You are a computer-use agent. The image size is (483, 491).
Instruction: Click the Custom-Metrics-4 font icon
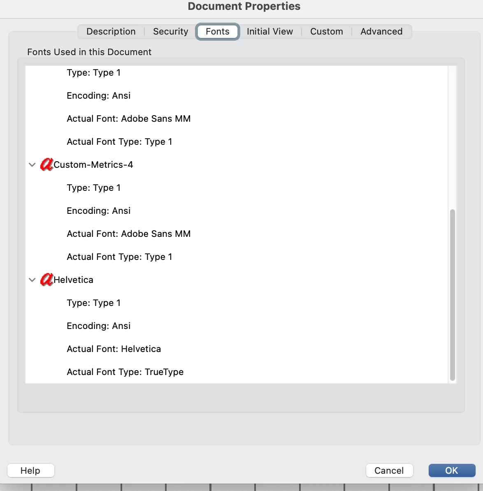click(46, 164)
